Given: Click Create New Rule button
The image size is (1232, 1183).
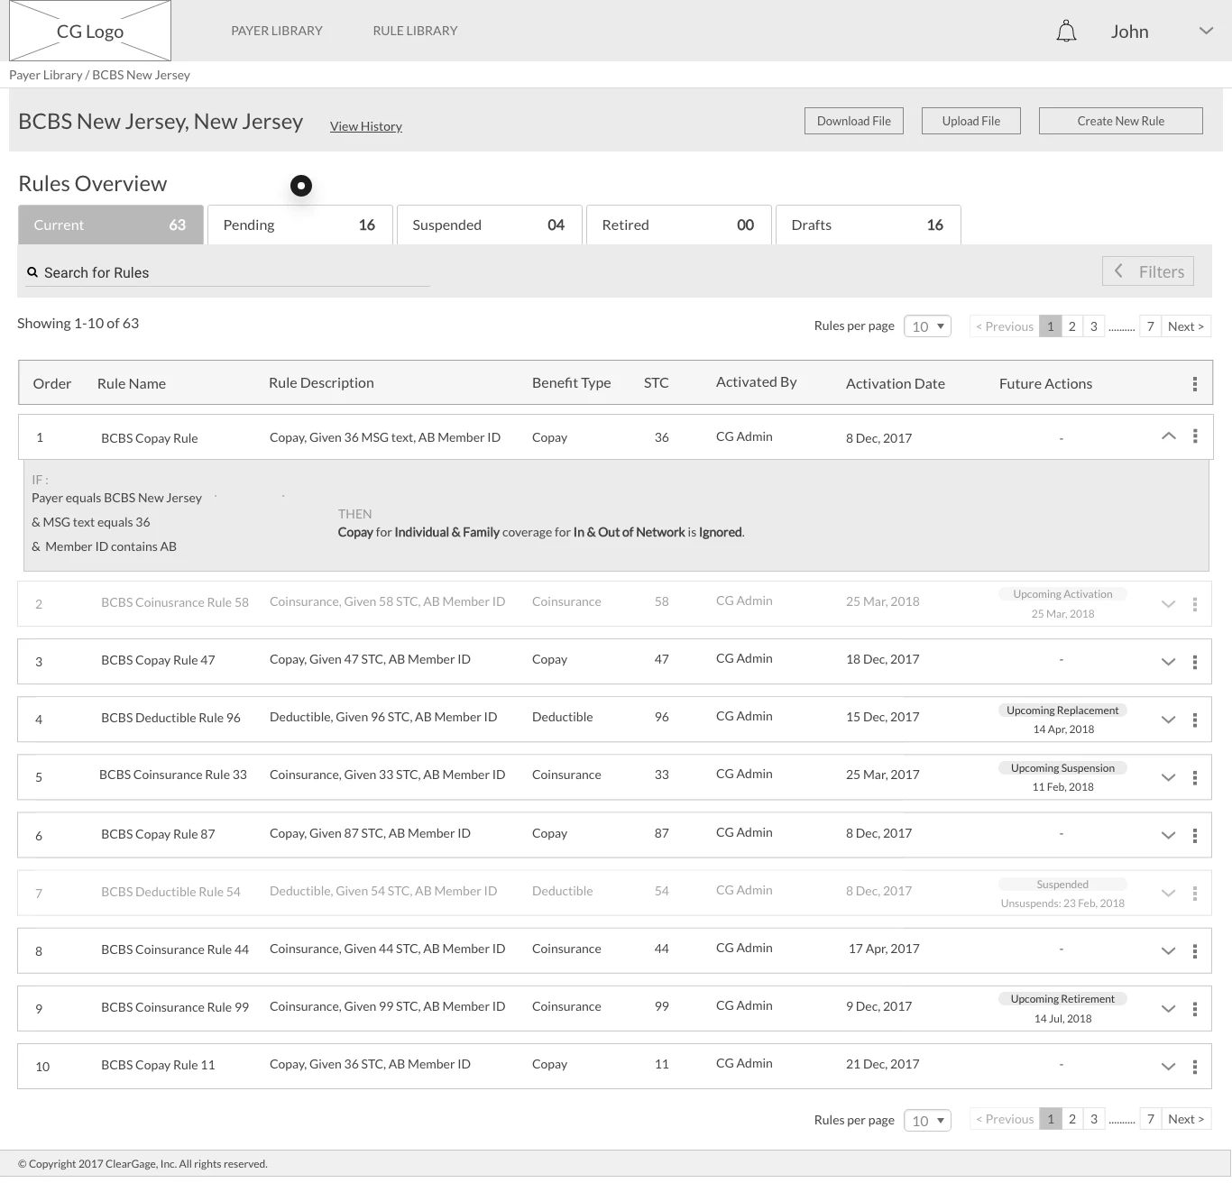Looking at the screenshot, I should [1121, 121].
